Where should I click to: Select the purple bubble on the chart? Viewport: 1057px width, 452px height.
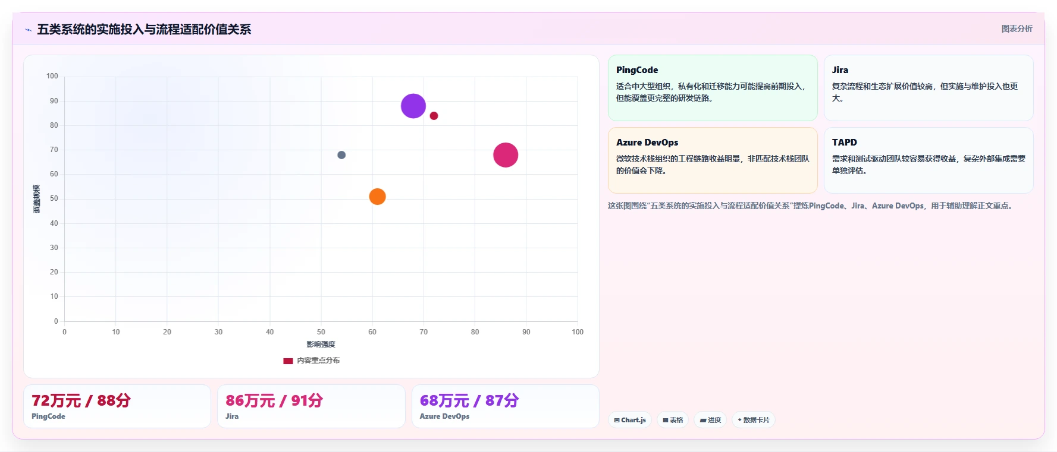point(413,106)
